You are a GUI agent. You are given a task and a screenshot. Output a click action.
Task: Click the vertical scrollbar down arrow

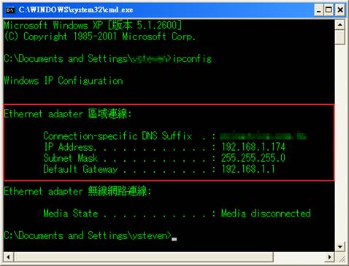(340, 247)
